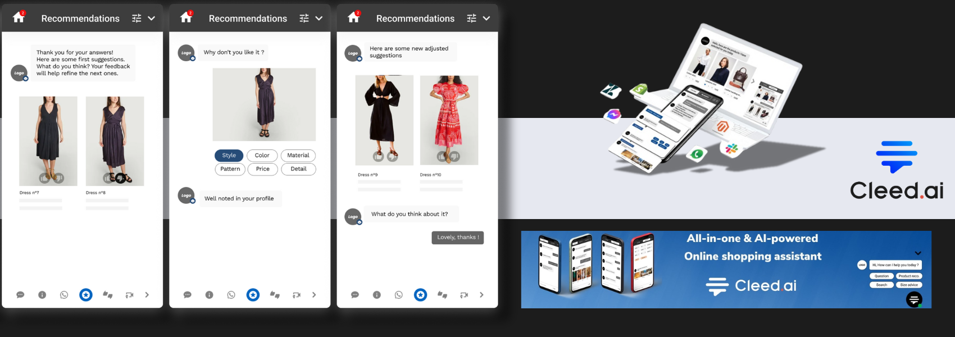
Task: Thumbs up Dress n°9
Action: coord(379,157)
